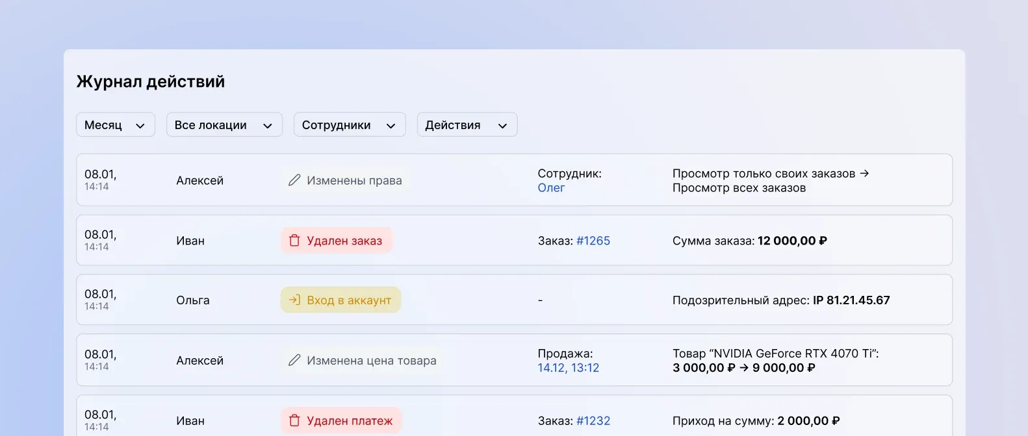Click Иван in the Удален платеж row

pos(190,421)
